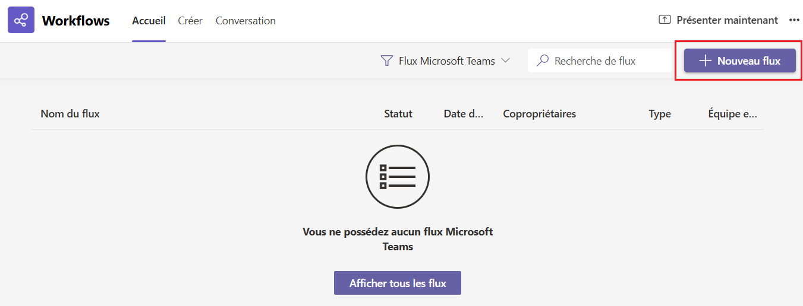Click the funnel filter icon
The height and width of the screenshot is (306, 803).
click(x=387, y=60)
